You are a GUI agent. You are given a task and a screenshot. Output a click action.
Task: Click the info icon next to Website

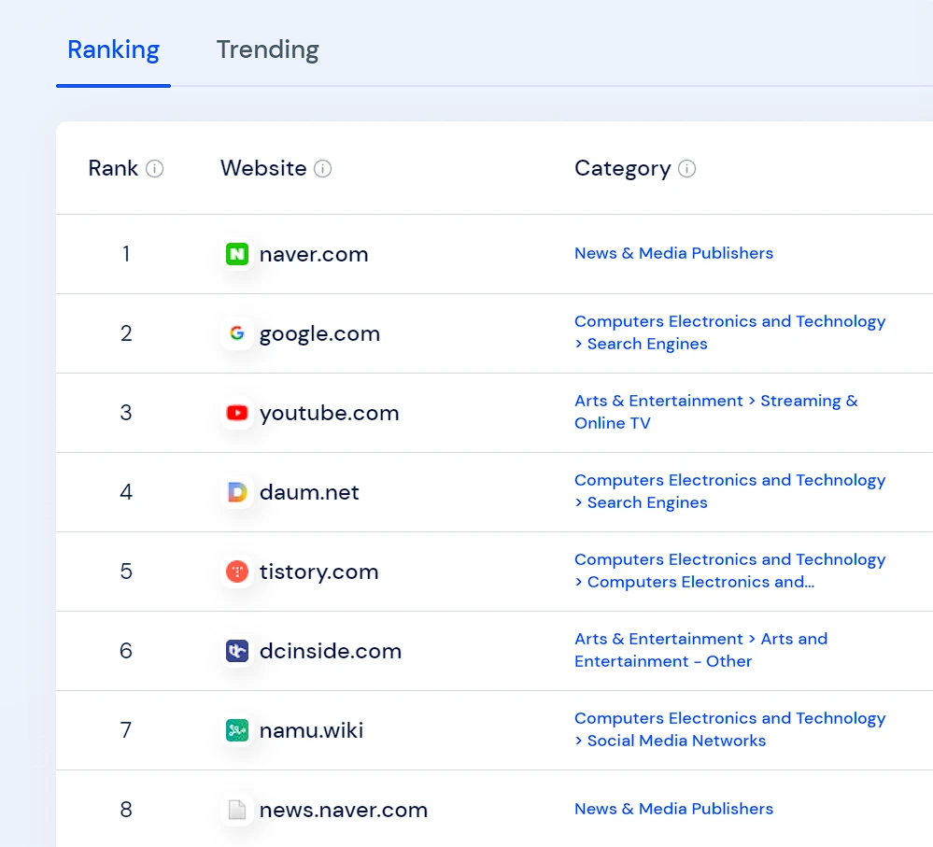(x=322, y=169)
